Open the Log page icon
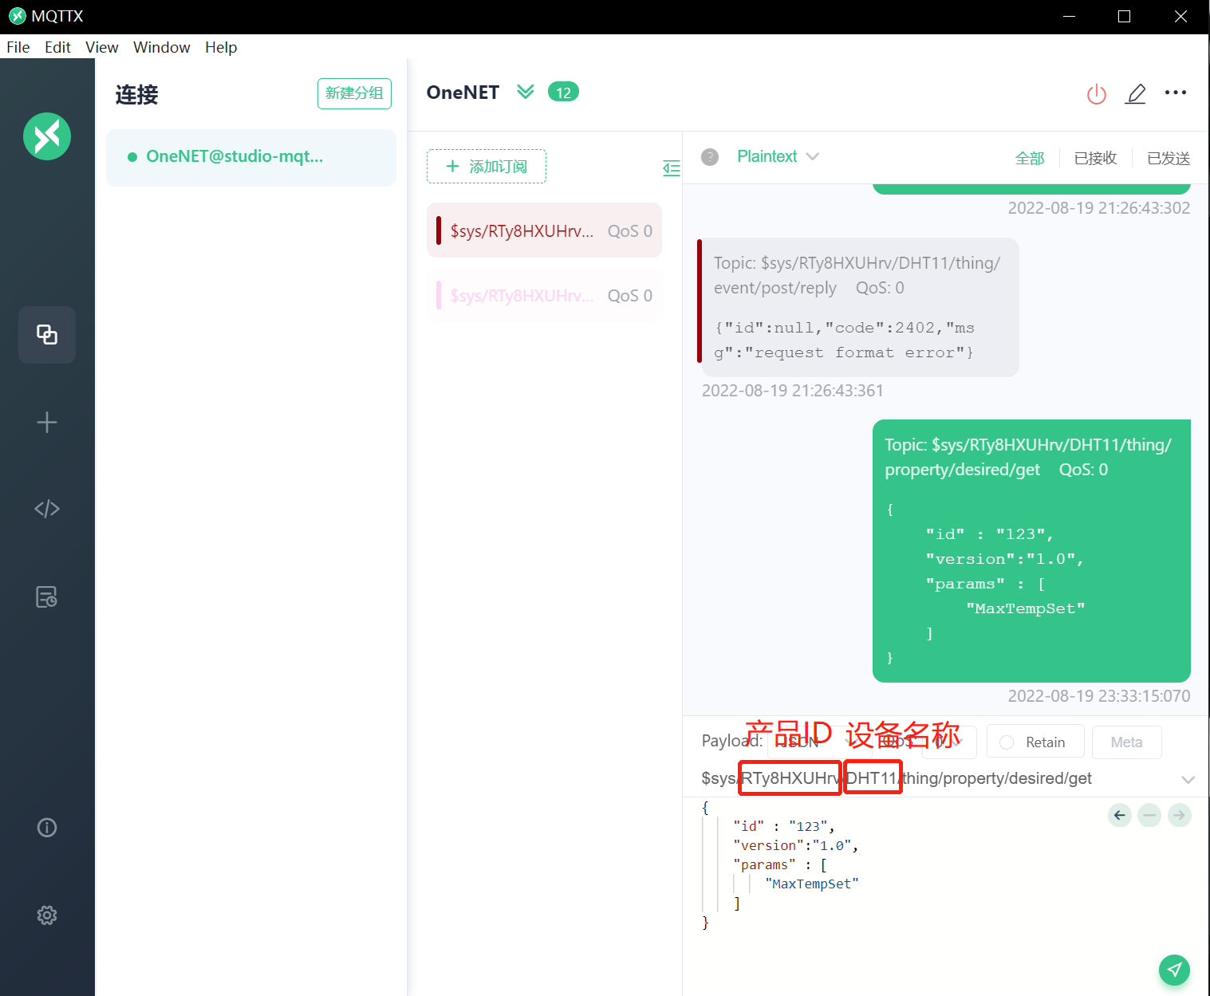This screenshot has width=1210, height=996. coord(47,596)
